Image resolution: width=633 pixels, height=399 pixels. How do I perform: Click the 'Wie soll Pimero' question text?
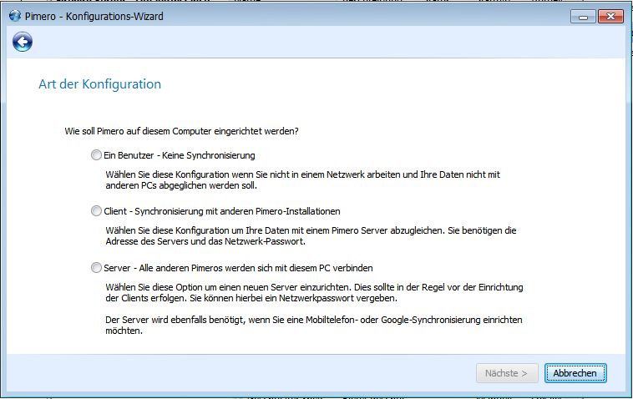tap(181, 131)
